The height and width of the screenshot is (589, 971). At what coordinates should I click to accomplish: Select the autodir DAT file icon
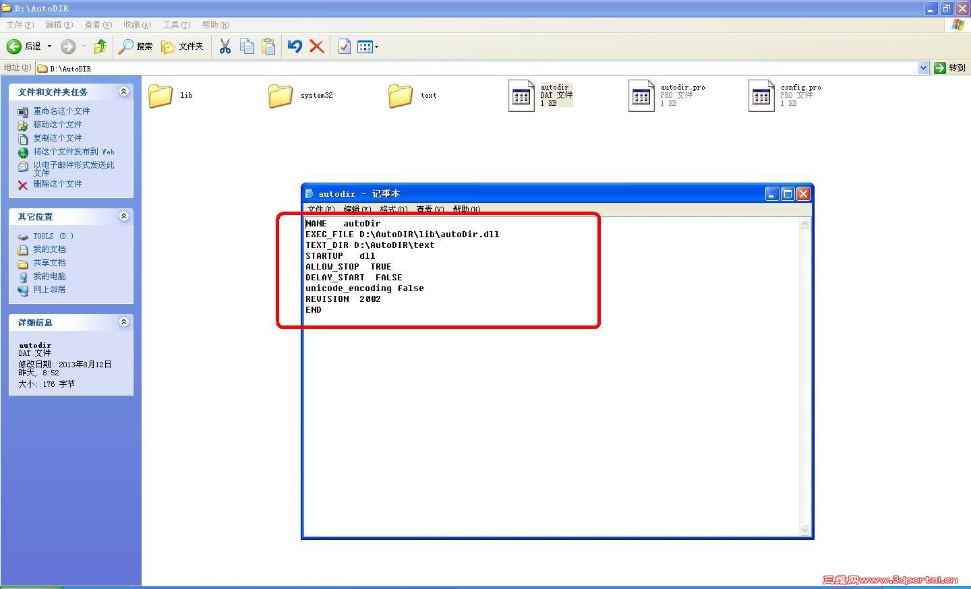click(521, 96)
